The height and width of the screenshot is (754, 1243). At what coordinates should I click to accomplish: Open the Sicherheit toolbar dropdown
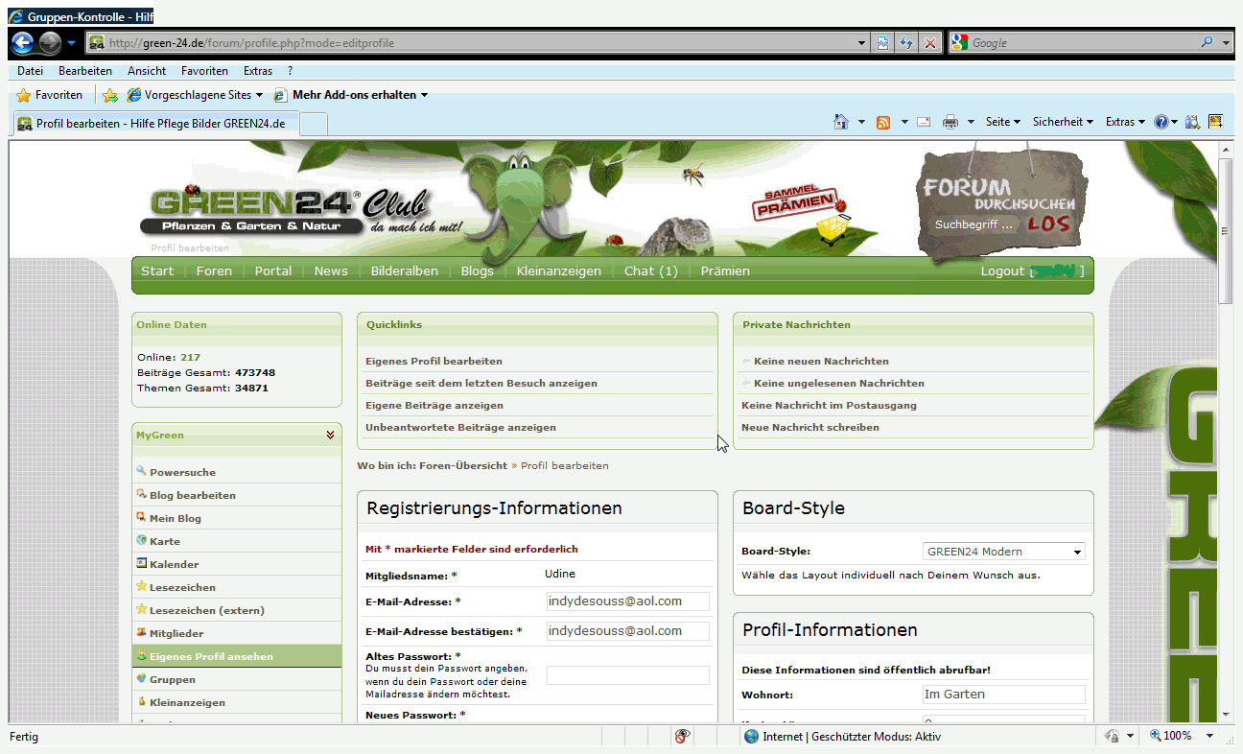point(1063,122)
